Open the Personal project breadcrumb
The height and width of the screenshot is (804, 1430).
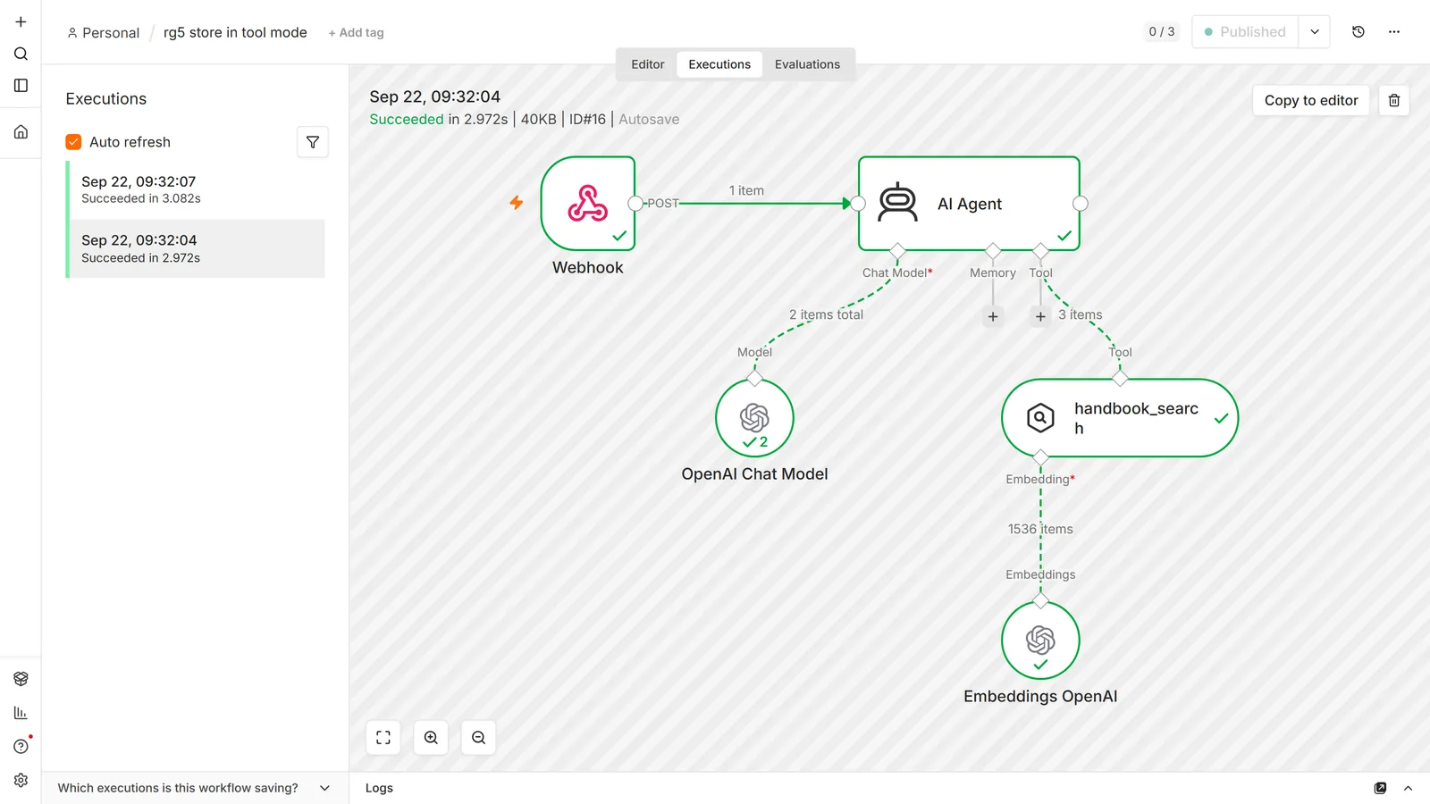(x=104, y=33)
